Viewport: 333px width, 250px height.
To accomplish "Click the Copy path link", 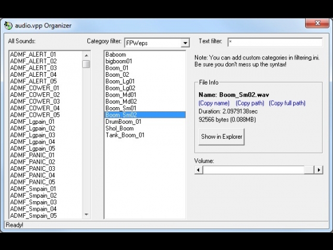I will click(x=250, y=103).
